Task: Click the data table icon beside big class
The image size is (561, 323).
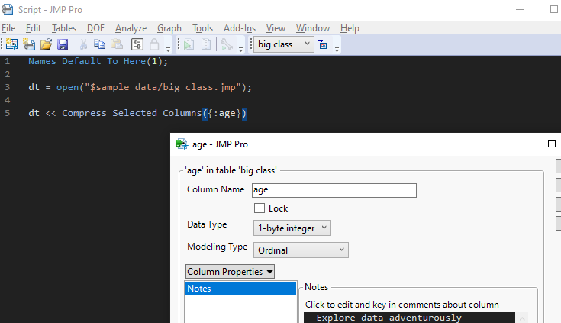Action: point(323,44)
